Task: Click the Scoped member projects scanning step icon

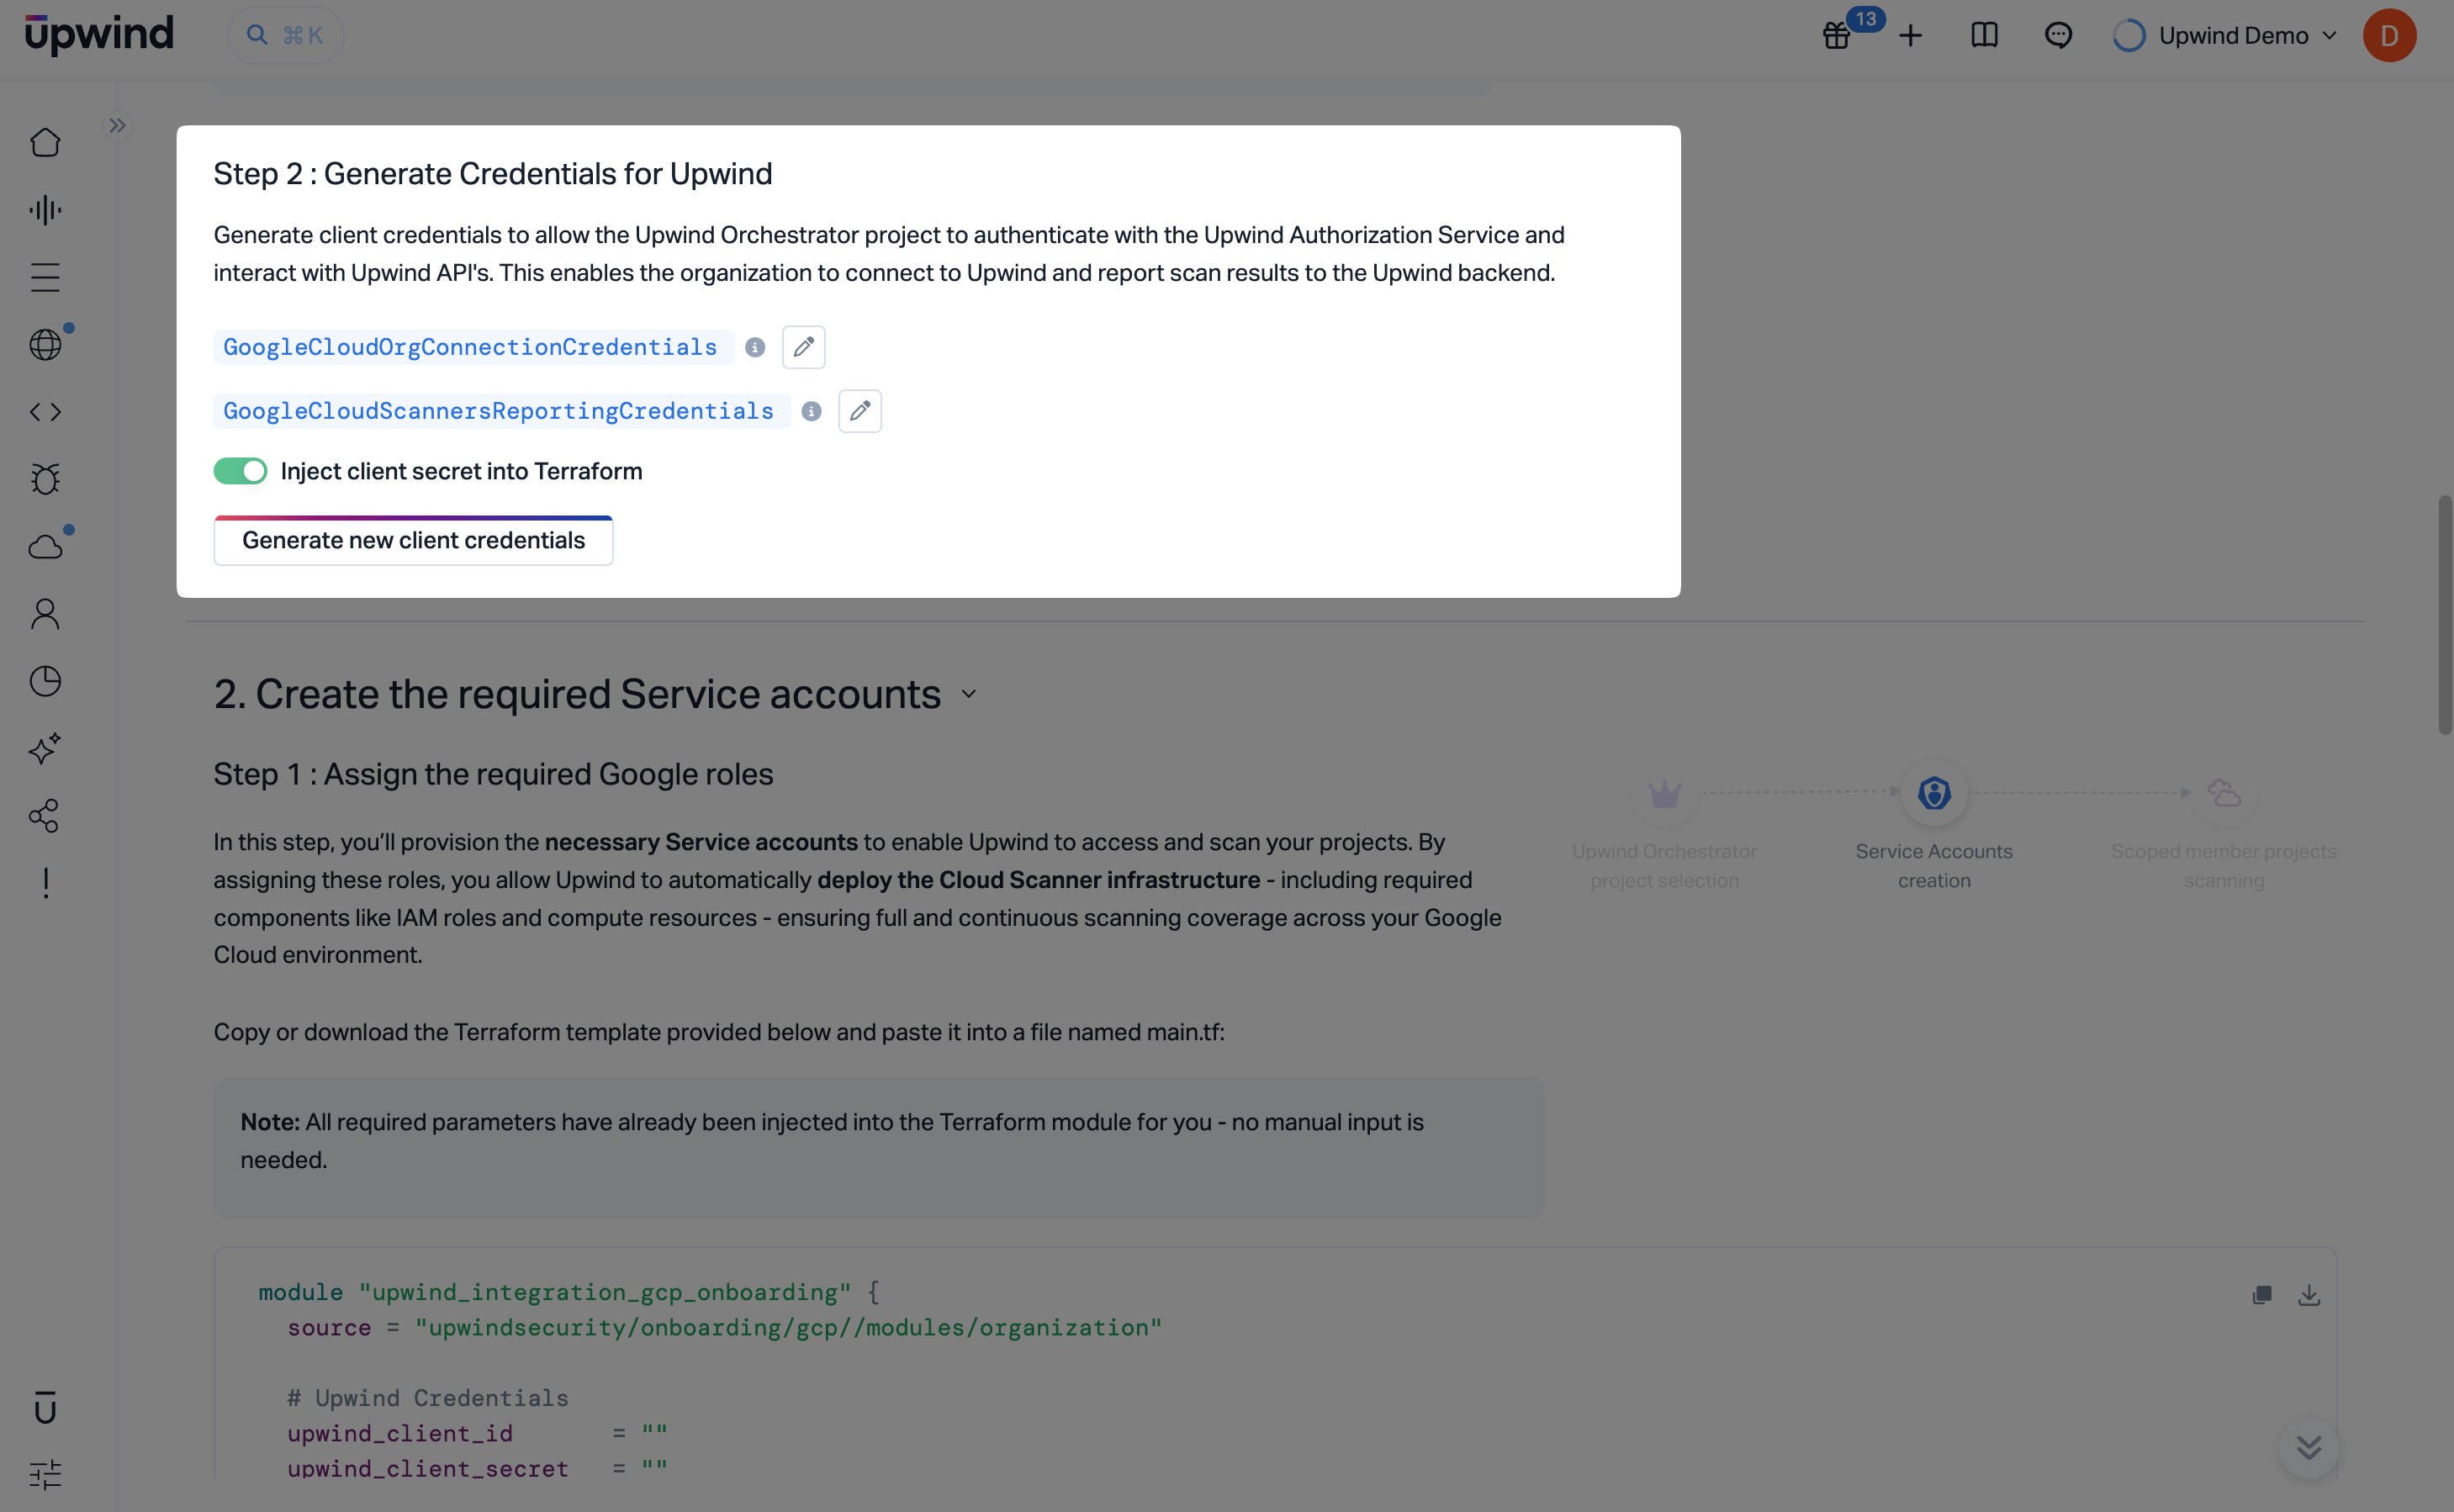Action: (2223, 793)
